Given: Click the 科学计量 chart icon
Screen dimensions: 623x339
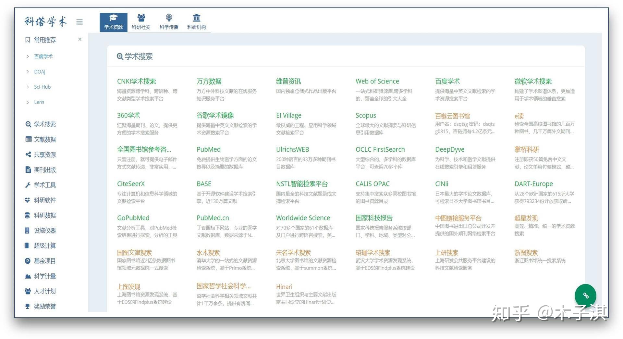Looking at the screenshot, I should 28,276.
